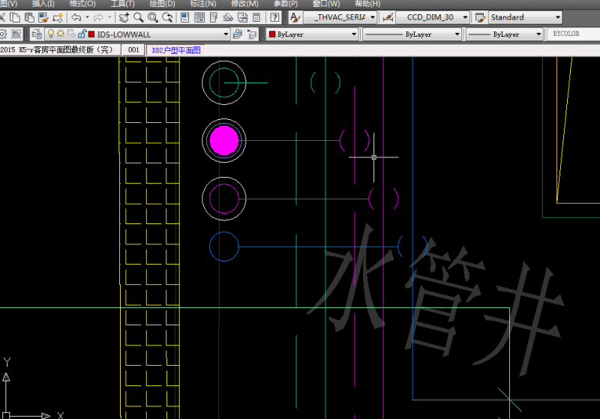Click the Help question mark icon

275,17
